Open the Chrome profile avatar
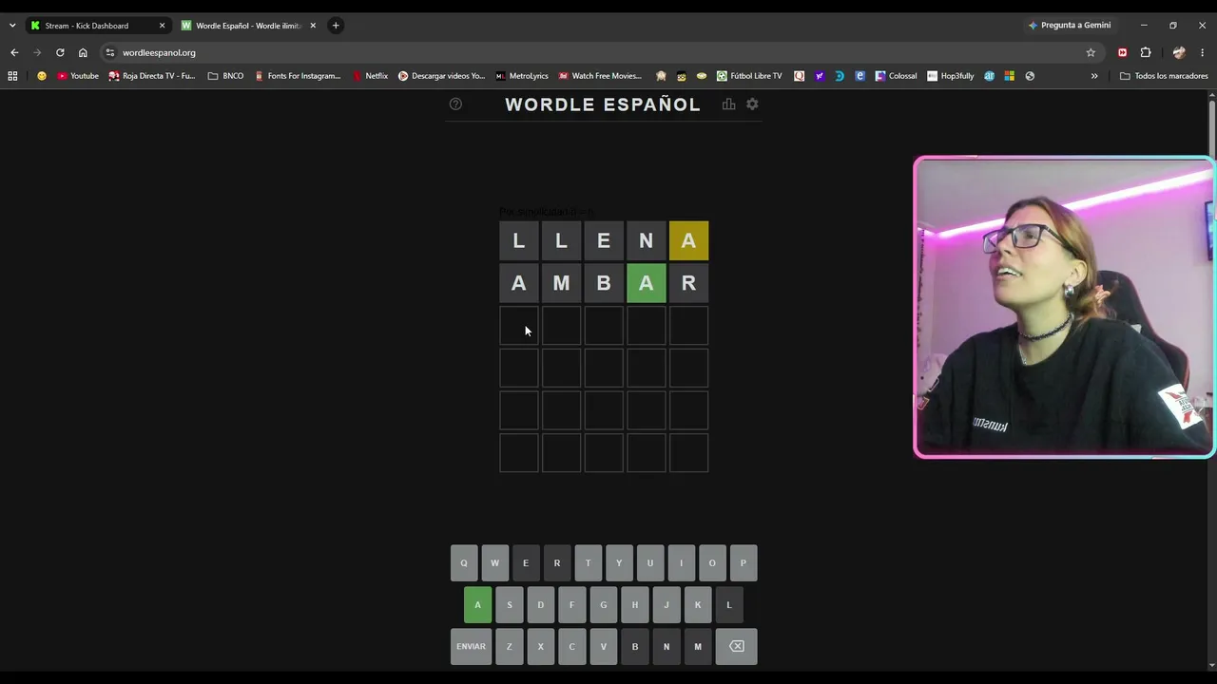Viewport: 1217px width, 684px height. coord(1179,53)
